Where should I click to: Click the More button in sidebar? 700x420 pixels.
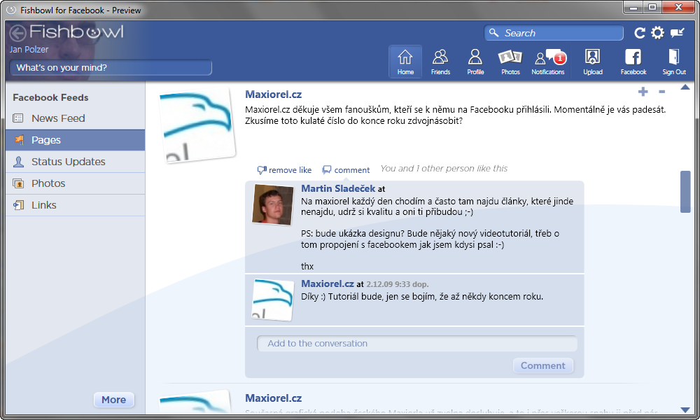tap(113, 400)
